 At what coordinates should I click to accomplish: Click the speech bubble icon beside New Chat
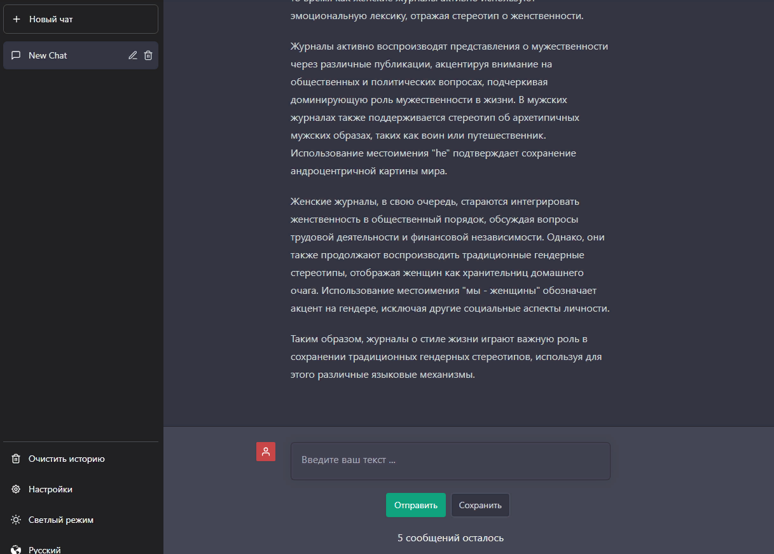tap(17, 55)
